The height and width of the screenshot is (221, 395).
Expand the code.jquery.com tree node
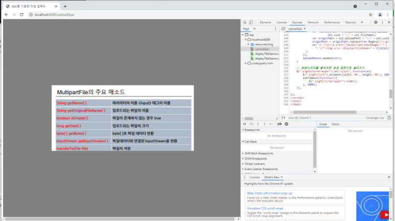[x=246, y=63]
